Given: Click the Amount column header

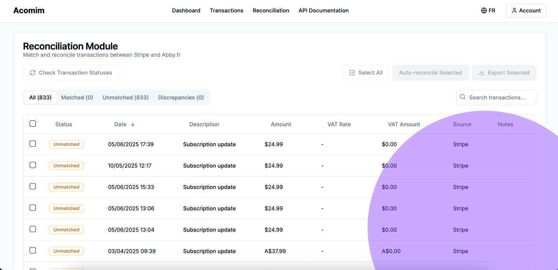Looking at the screenshot, I should coord(281,124).
